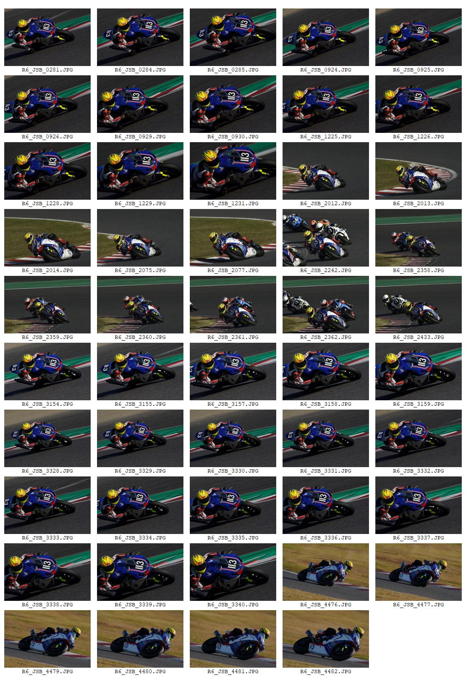This screenshot has height=677, width=466.
Task: Select the R6_JSB_0285.JPG photo
Action: tap(233, 37)
